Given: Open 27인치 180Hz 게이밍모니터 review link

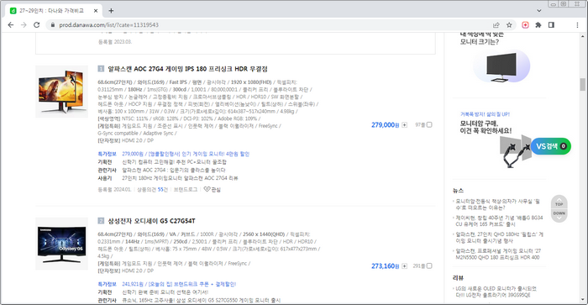Looking at the screenshot, I should [180, 178].
